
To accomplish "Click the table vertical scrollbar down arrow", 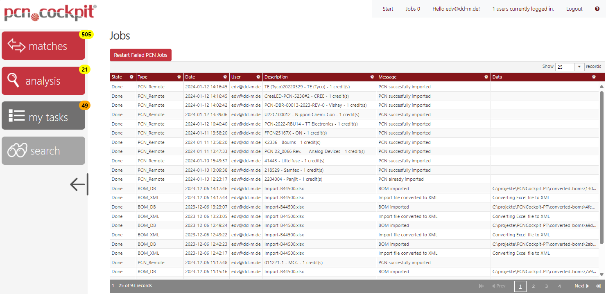I will point(601,274).
